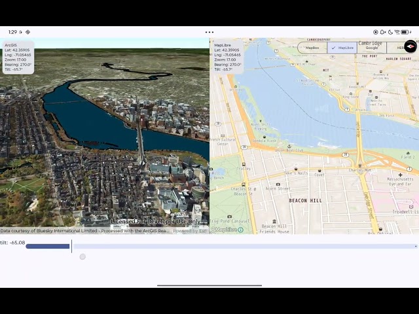This screenshot has width=419, height=314.
Task: Click the Gondola Kiosk marker
Action: pos(264,137)
